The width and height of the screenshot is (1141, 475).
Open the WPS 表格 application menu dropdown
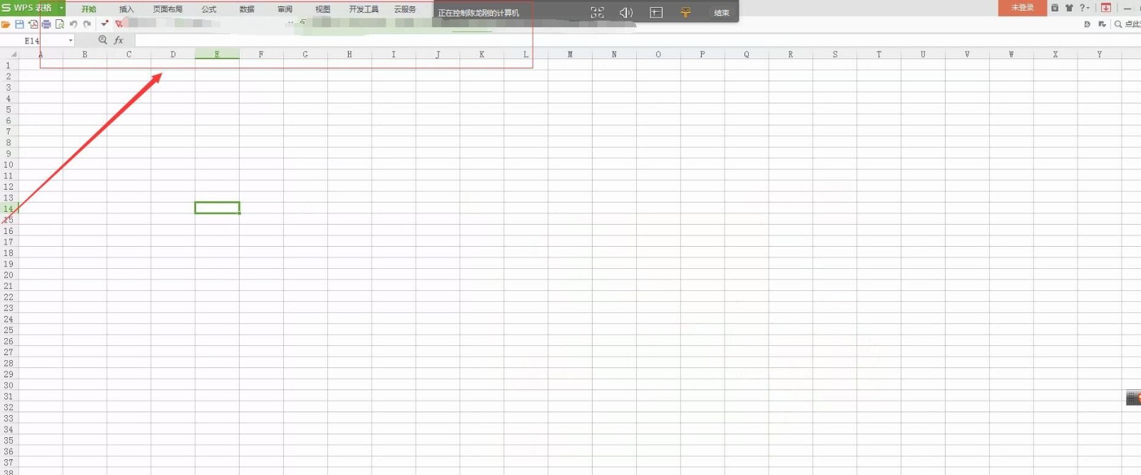(61, 7)
